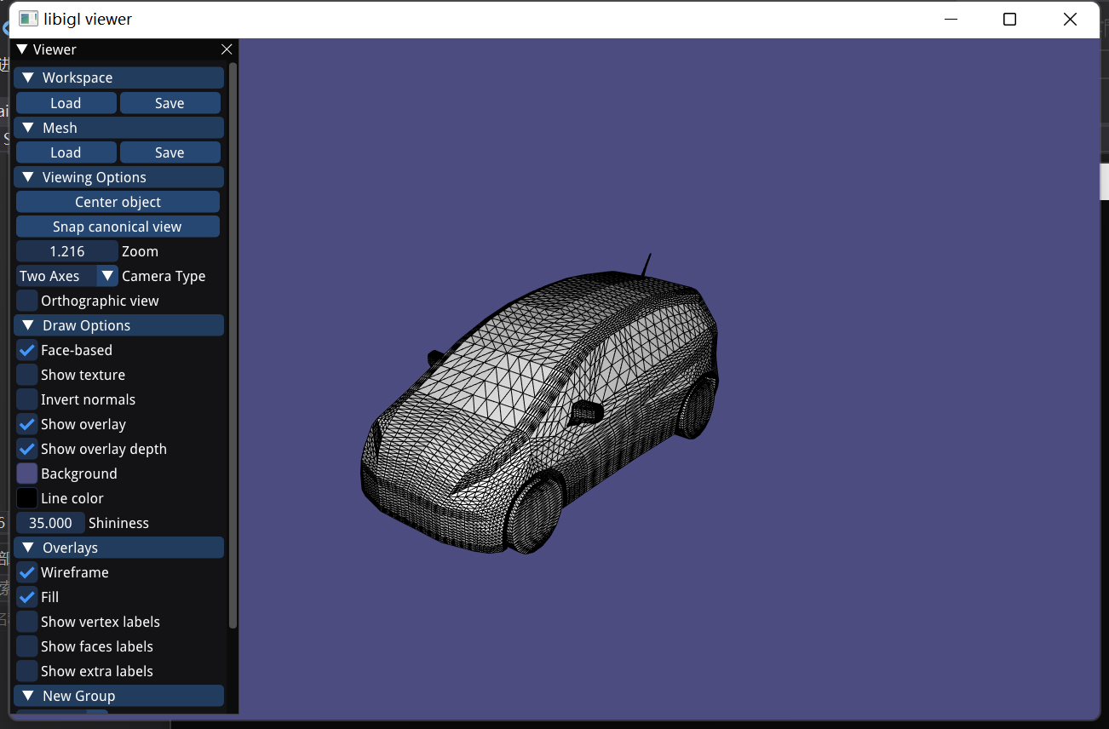Image resolution: width=1109 pixels, height=729 pixels.
Task: Uncheck Show overlay depth checkbox
Action: tap(27, 449)
